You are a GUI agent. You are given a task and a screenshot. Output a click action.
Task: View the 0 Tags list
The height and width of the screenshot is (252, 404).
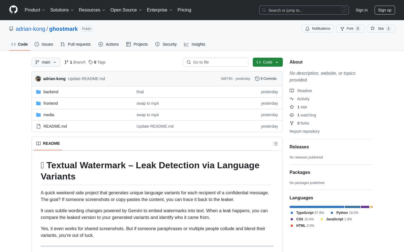97,62
